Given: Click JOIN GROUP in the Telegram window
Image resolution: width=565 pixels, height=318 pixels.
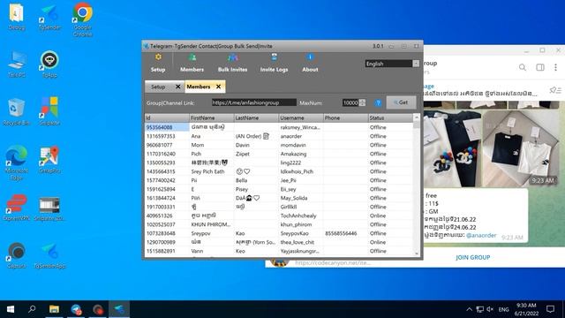Looking at the screenshot, I should click(473, 257).
